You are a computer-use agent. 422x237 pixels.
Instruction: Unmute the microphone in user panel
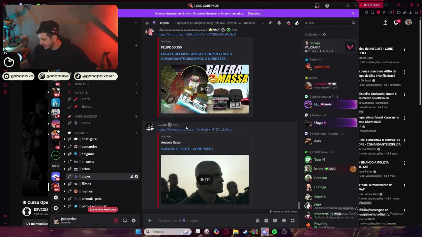[116, 221]
